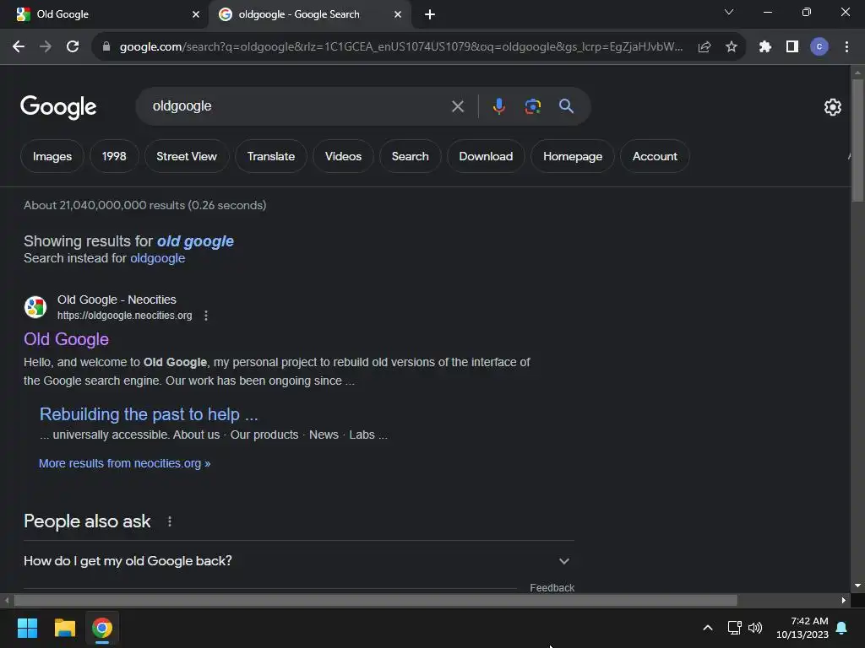Open the Chrome three-dot menu
Viewport: 865px width, 648px height.
[x=846, y=47]
